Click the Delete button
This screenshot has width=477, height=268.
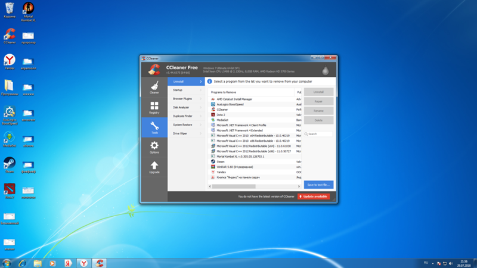tap(318, 120)
